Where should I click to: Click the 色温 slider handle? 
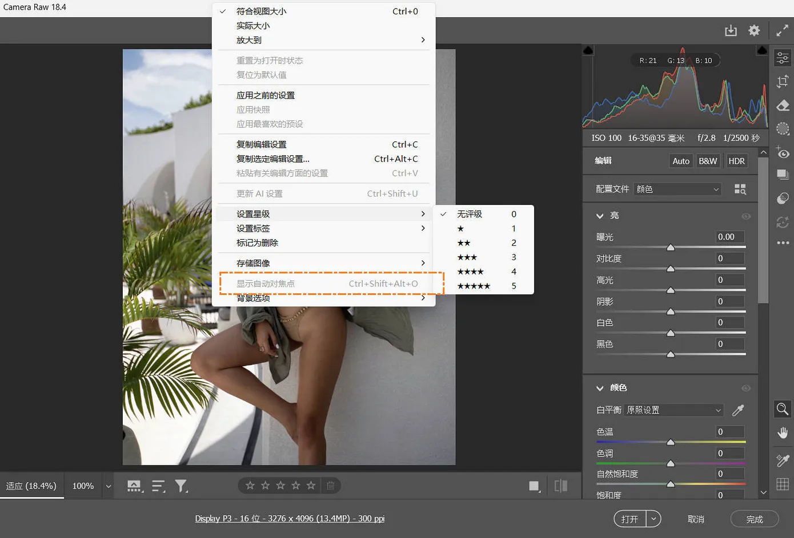[671, 442]
